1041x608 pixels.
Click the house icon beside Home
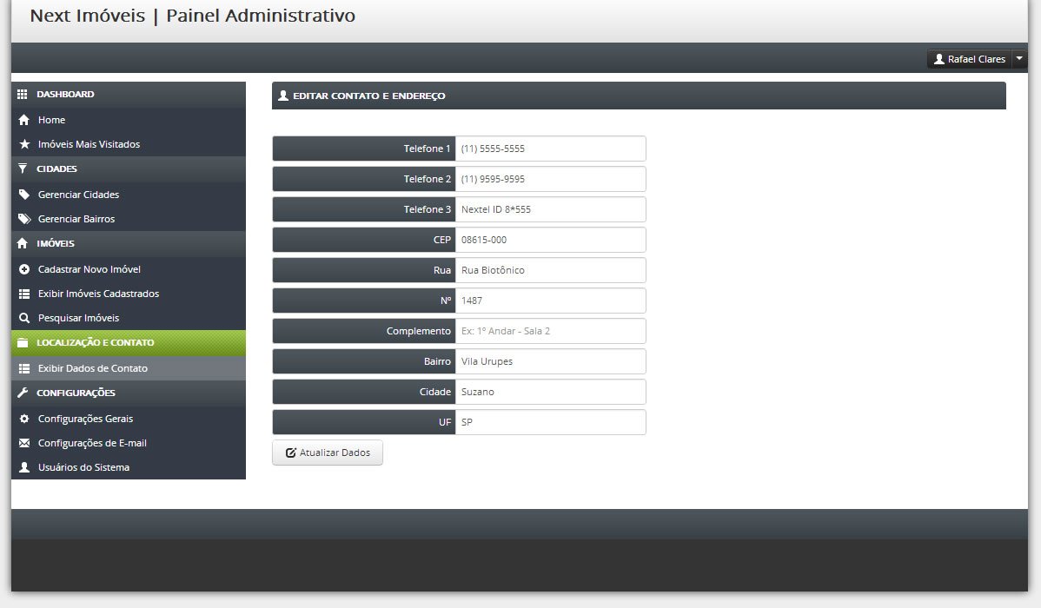tap(24, 120)
